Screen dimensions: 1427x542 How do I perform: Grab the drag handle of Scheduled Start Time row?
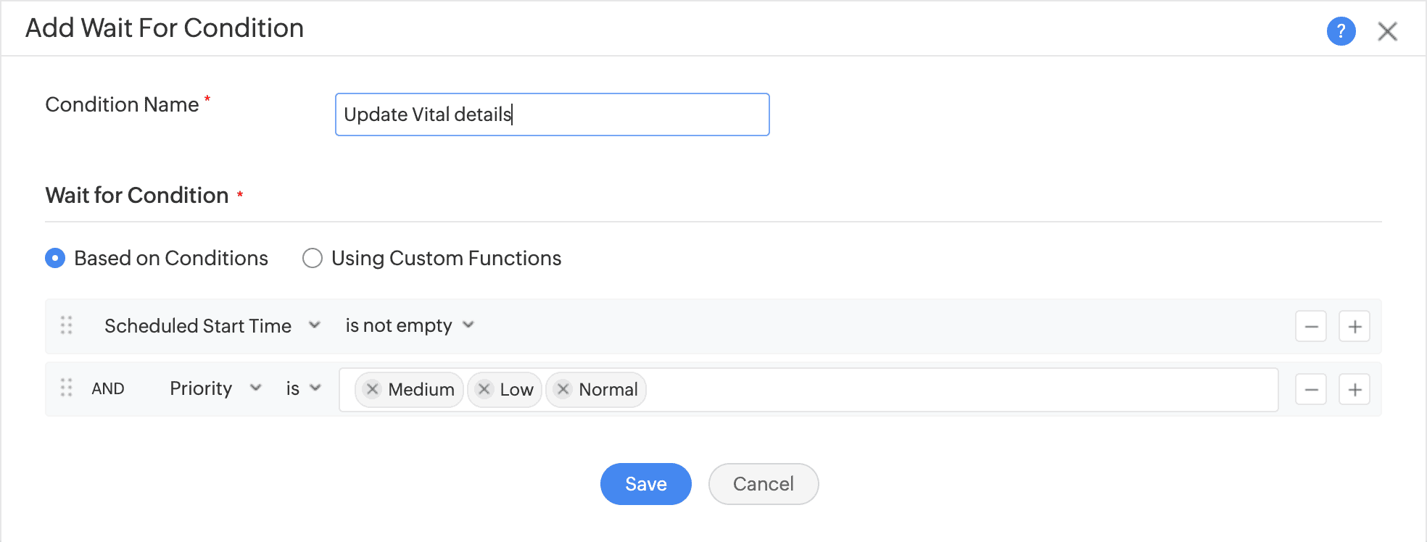[x=67, y=325]
